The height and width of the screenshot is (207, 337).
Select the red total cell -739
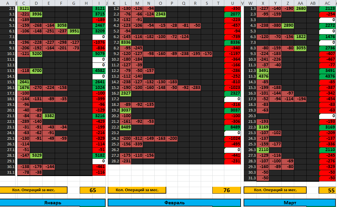[x=232, y=37]
